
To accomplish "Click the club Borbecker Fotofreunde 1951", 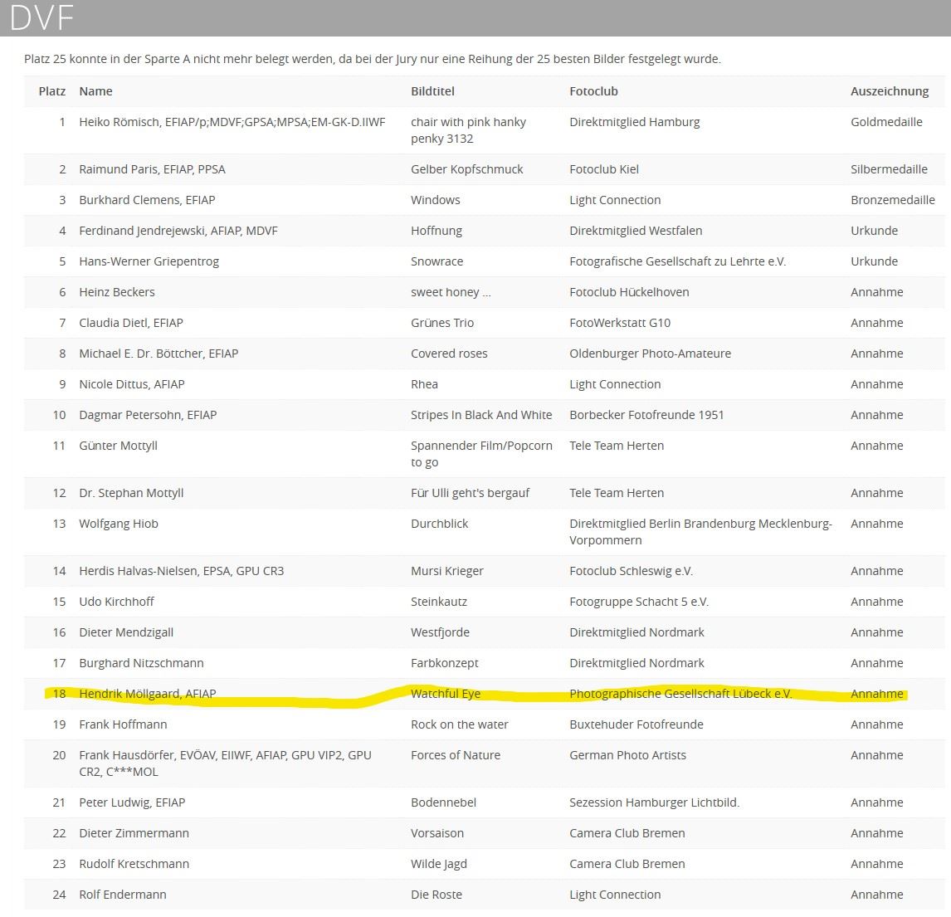I will pos(646,416).
